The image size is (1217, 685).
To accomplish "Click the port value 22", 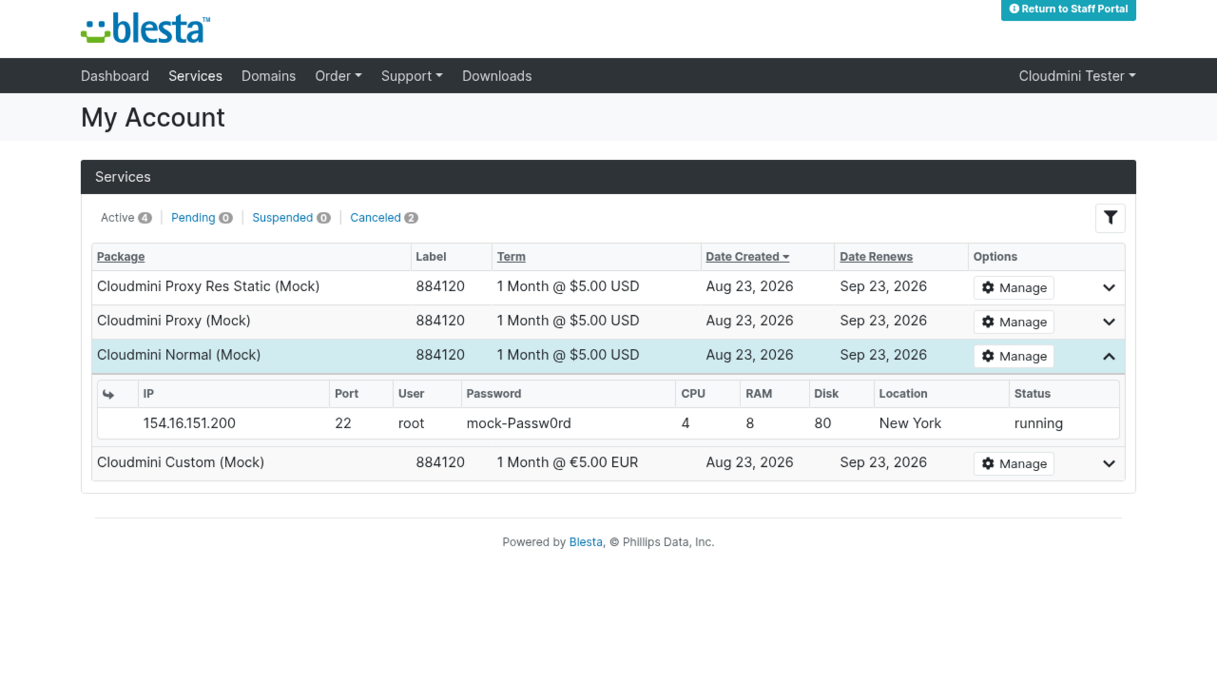I will (x=343, y=423).
